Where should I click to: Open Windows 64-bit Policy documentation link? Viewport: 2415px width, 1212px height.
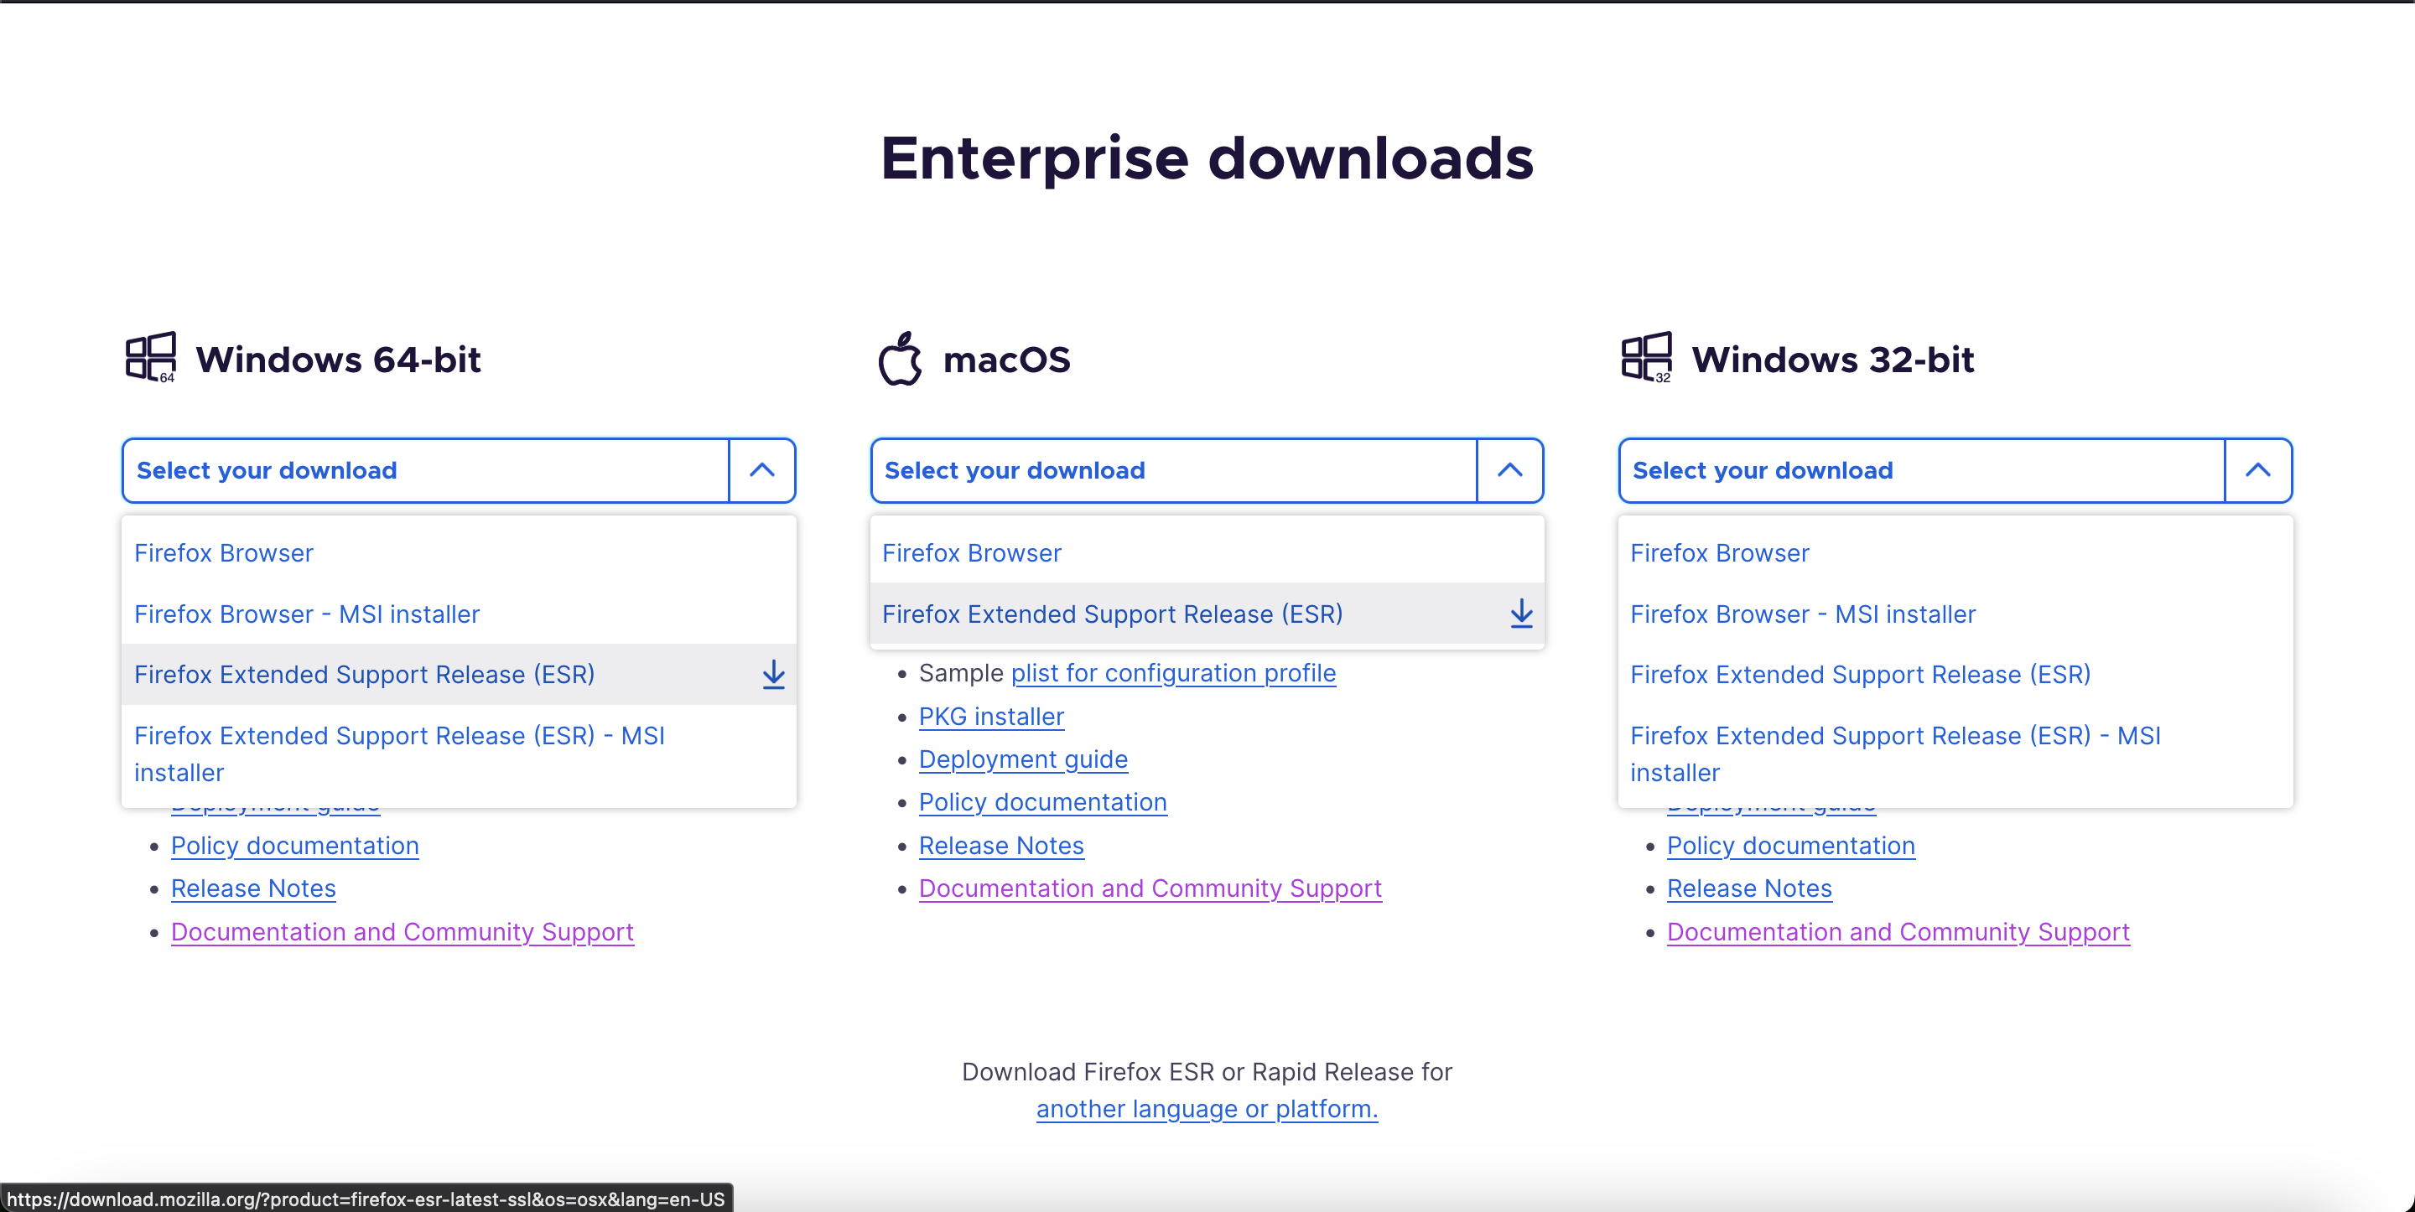(x=294, y=846)
